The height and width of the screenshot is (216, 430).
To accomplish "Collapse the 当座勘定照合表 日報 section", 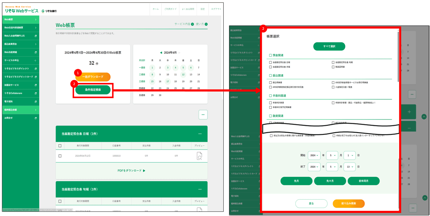I will point(200,134).
